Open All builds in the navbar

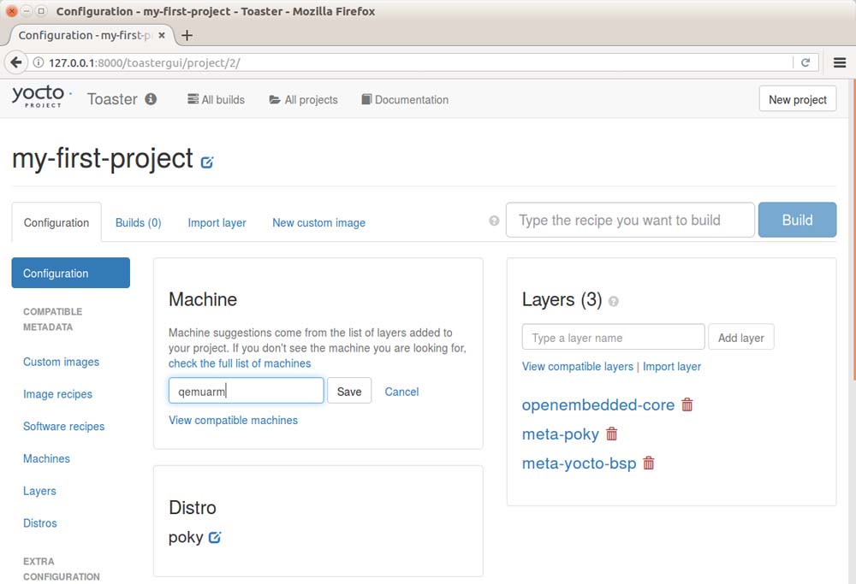(x=216, y=100)
